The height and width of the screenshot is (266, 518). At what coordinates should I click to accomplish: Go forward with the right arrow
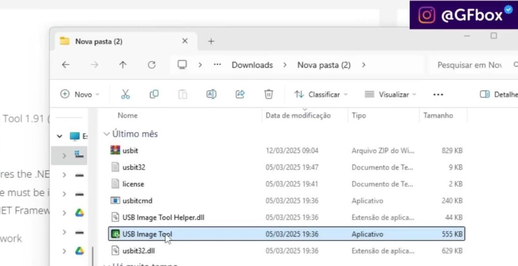(95, 65)
